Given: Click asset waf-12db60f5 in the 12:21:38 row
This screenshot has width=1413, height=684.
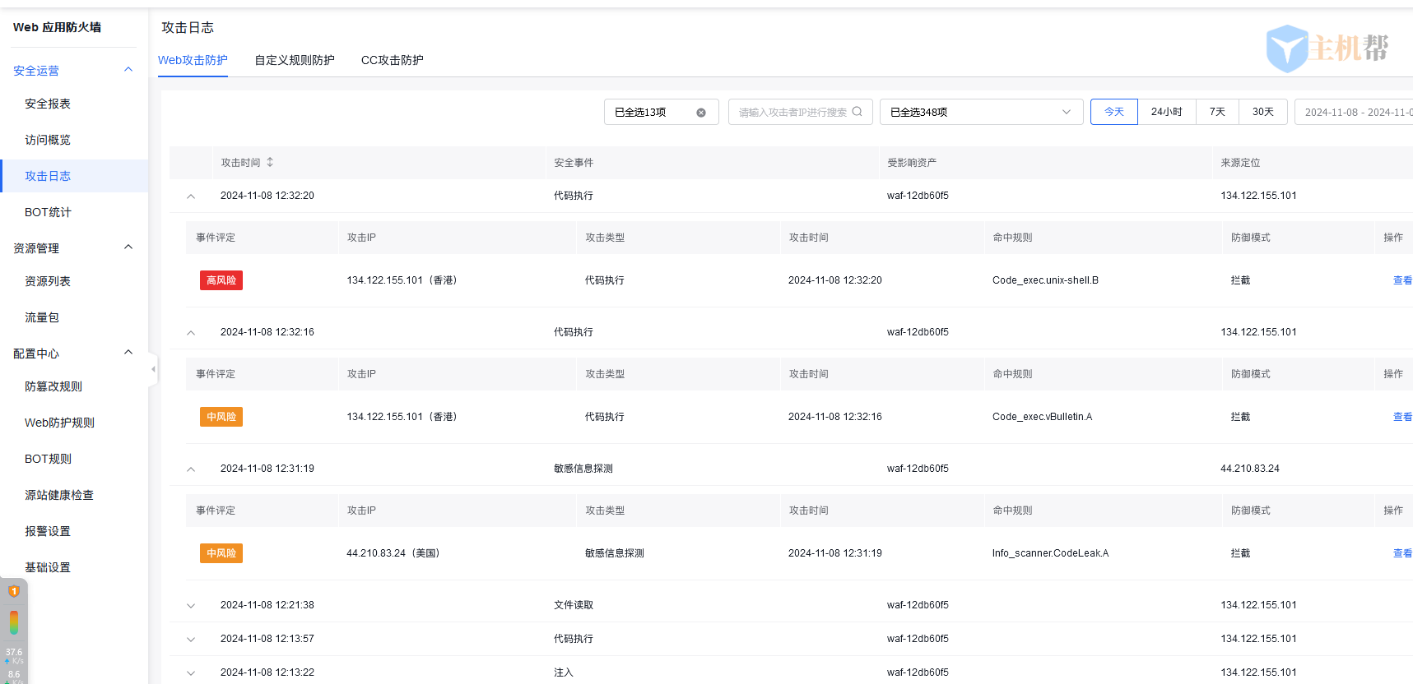Looking at the screenshot, I should [x=918, y=605].
